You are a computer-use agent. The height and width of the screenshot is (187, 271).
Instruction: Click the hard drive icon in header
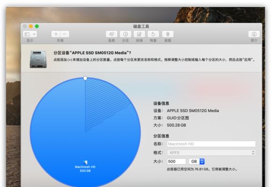[38, 59]
